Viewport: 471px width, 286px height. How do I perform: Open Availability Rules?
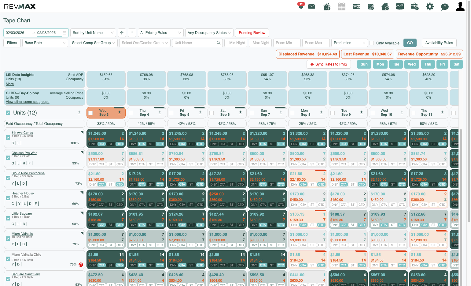pos(439,43)
